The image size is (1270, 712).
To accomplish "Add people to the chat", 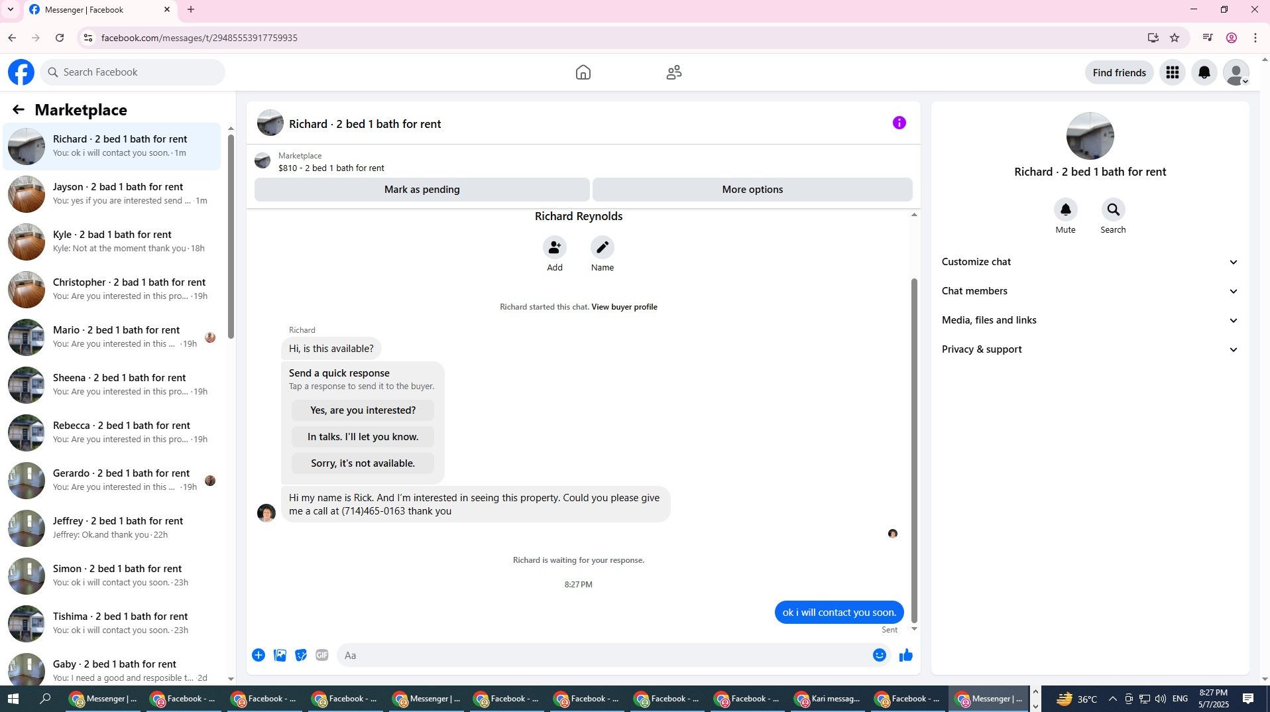I will 554,247.
